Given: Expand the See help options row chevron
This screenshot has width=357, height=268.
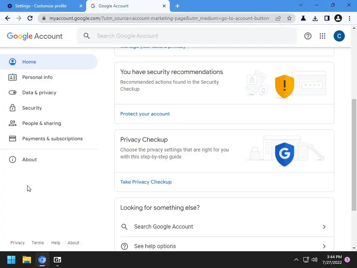Looking at the screenshot, I should pos(324,246).
